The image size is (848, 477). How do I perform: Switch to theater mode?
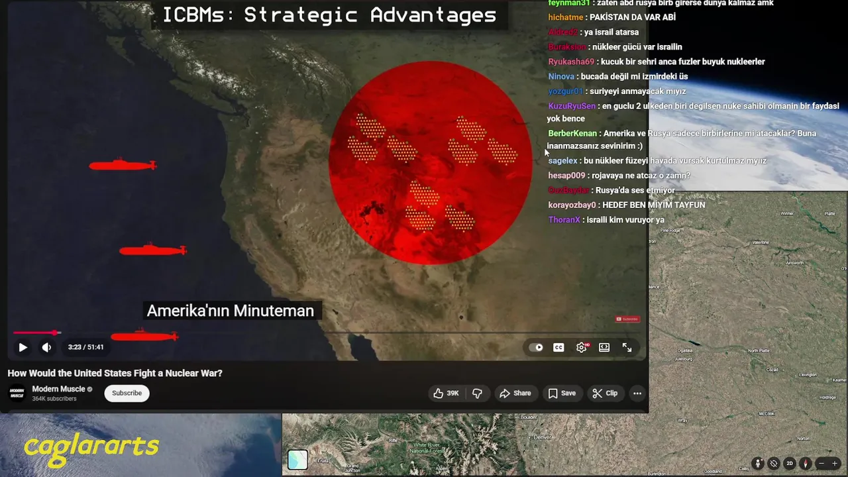coord(604,347)
